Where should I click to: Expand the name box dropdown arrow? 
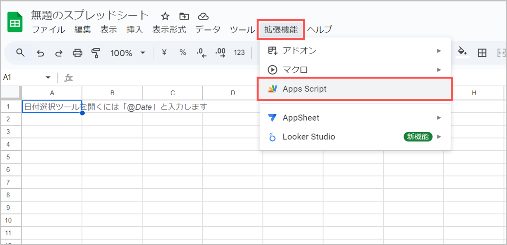click(x=48, y=78)
